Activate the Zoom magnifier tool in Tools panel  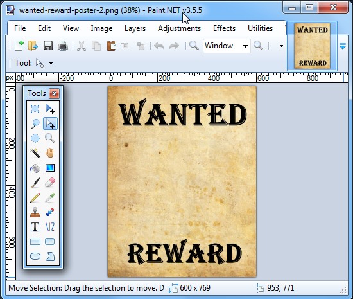pyautogui.click(x=50, y=138)
